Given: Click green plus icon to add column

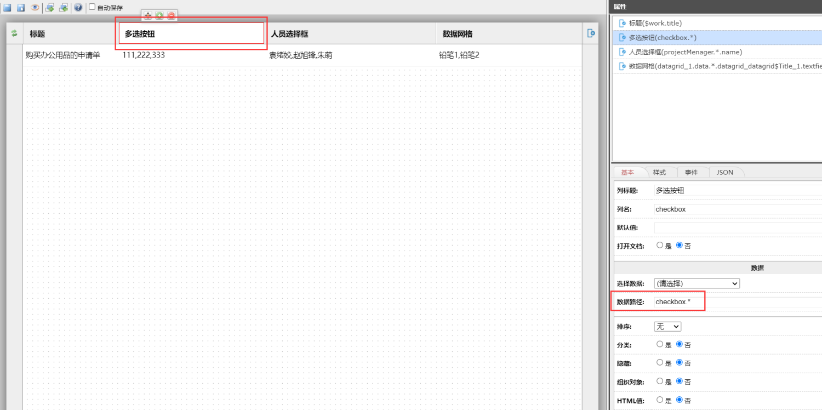Looking at the screenshot, I should tap(159, 16).
